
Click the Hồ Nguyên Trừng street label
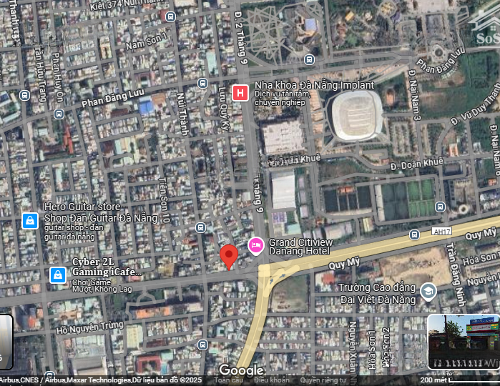tap(90, 327)
